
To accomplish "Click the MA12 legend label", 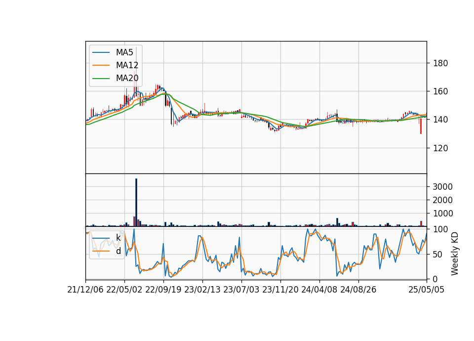I will pyautogui.click(x=127, y=65).
